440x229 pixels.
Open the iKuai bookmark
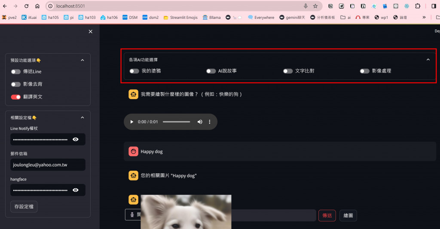pyautogui.click(x=29, y=17)
